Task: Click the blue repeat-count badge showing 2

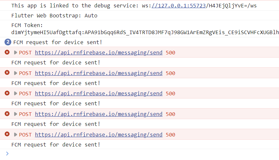Action: tap(8, 42)
